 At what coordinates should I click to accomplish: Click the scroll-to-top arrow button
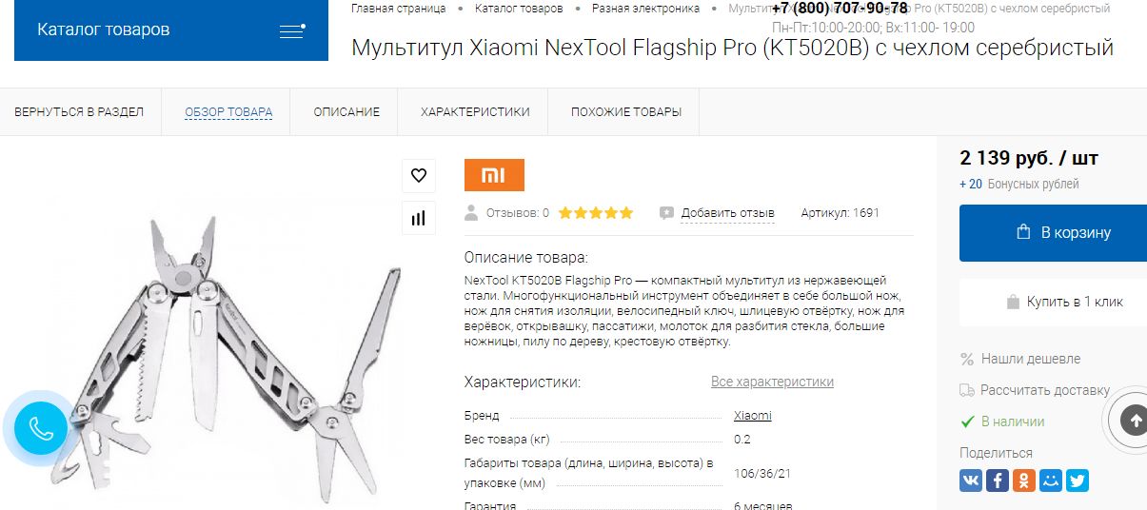1133,421
